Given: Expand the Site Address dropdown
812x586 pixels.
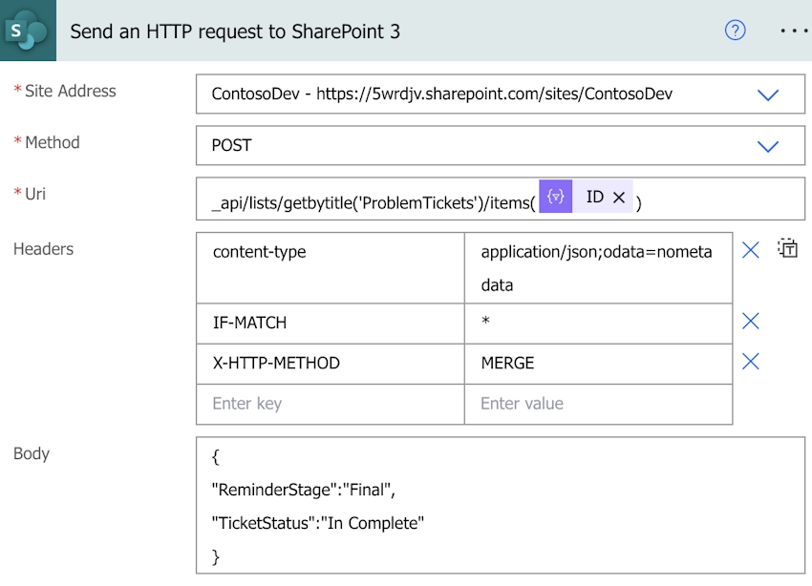Looking at the screenshot, I should coord(768,94).
